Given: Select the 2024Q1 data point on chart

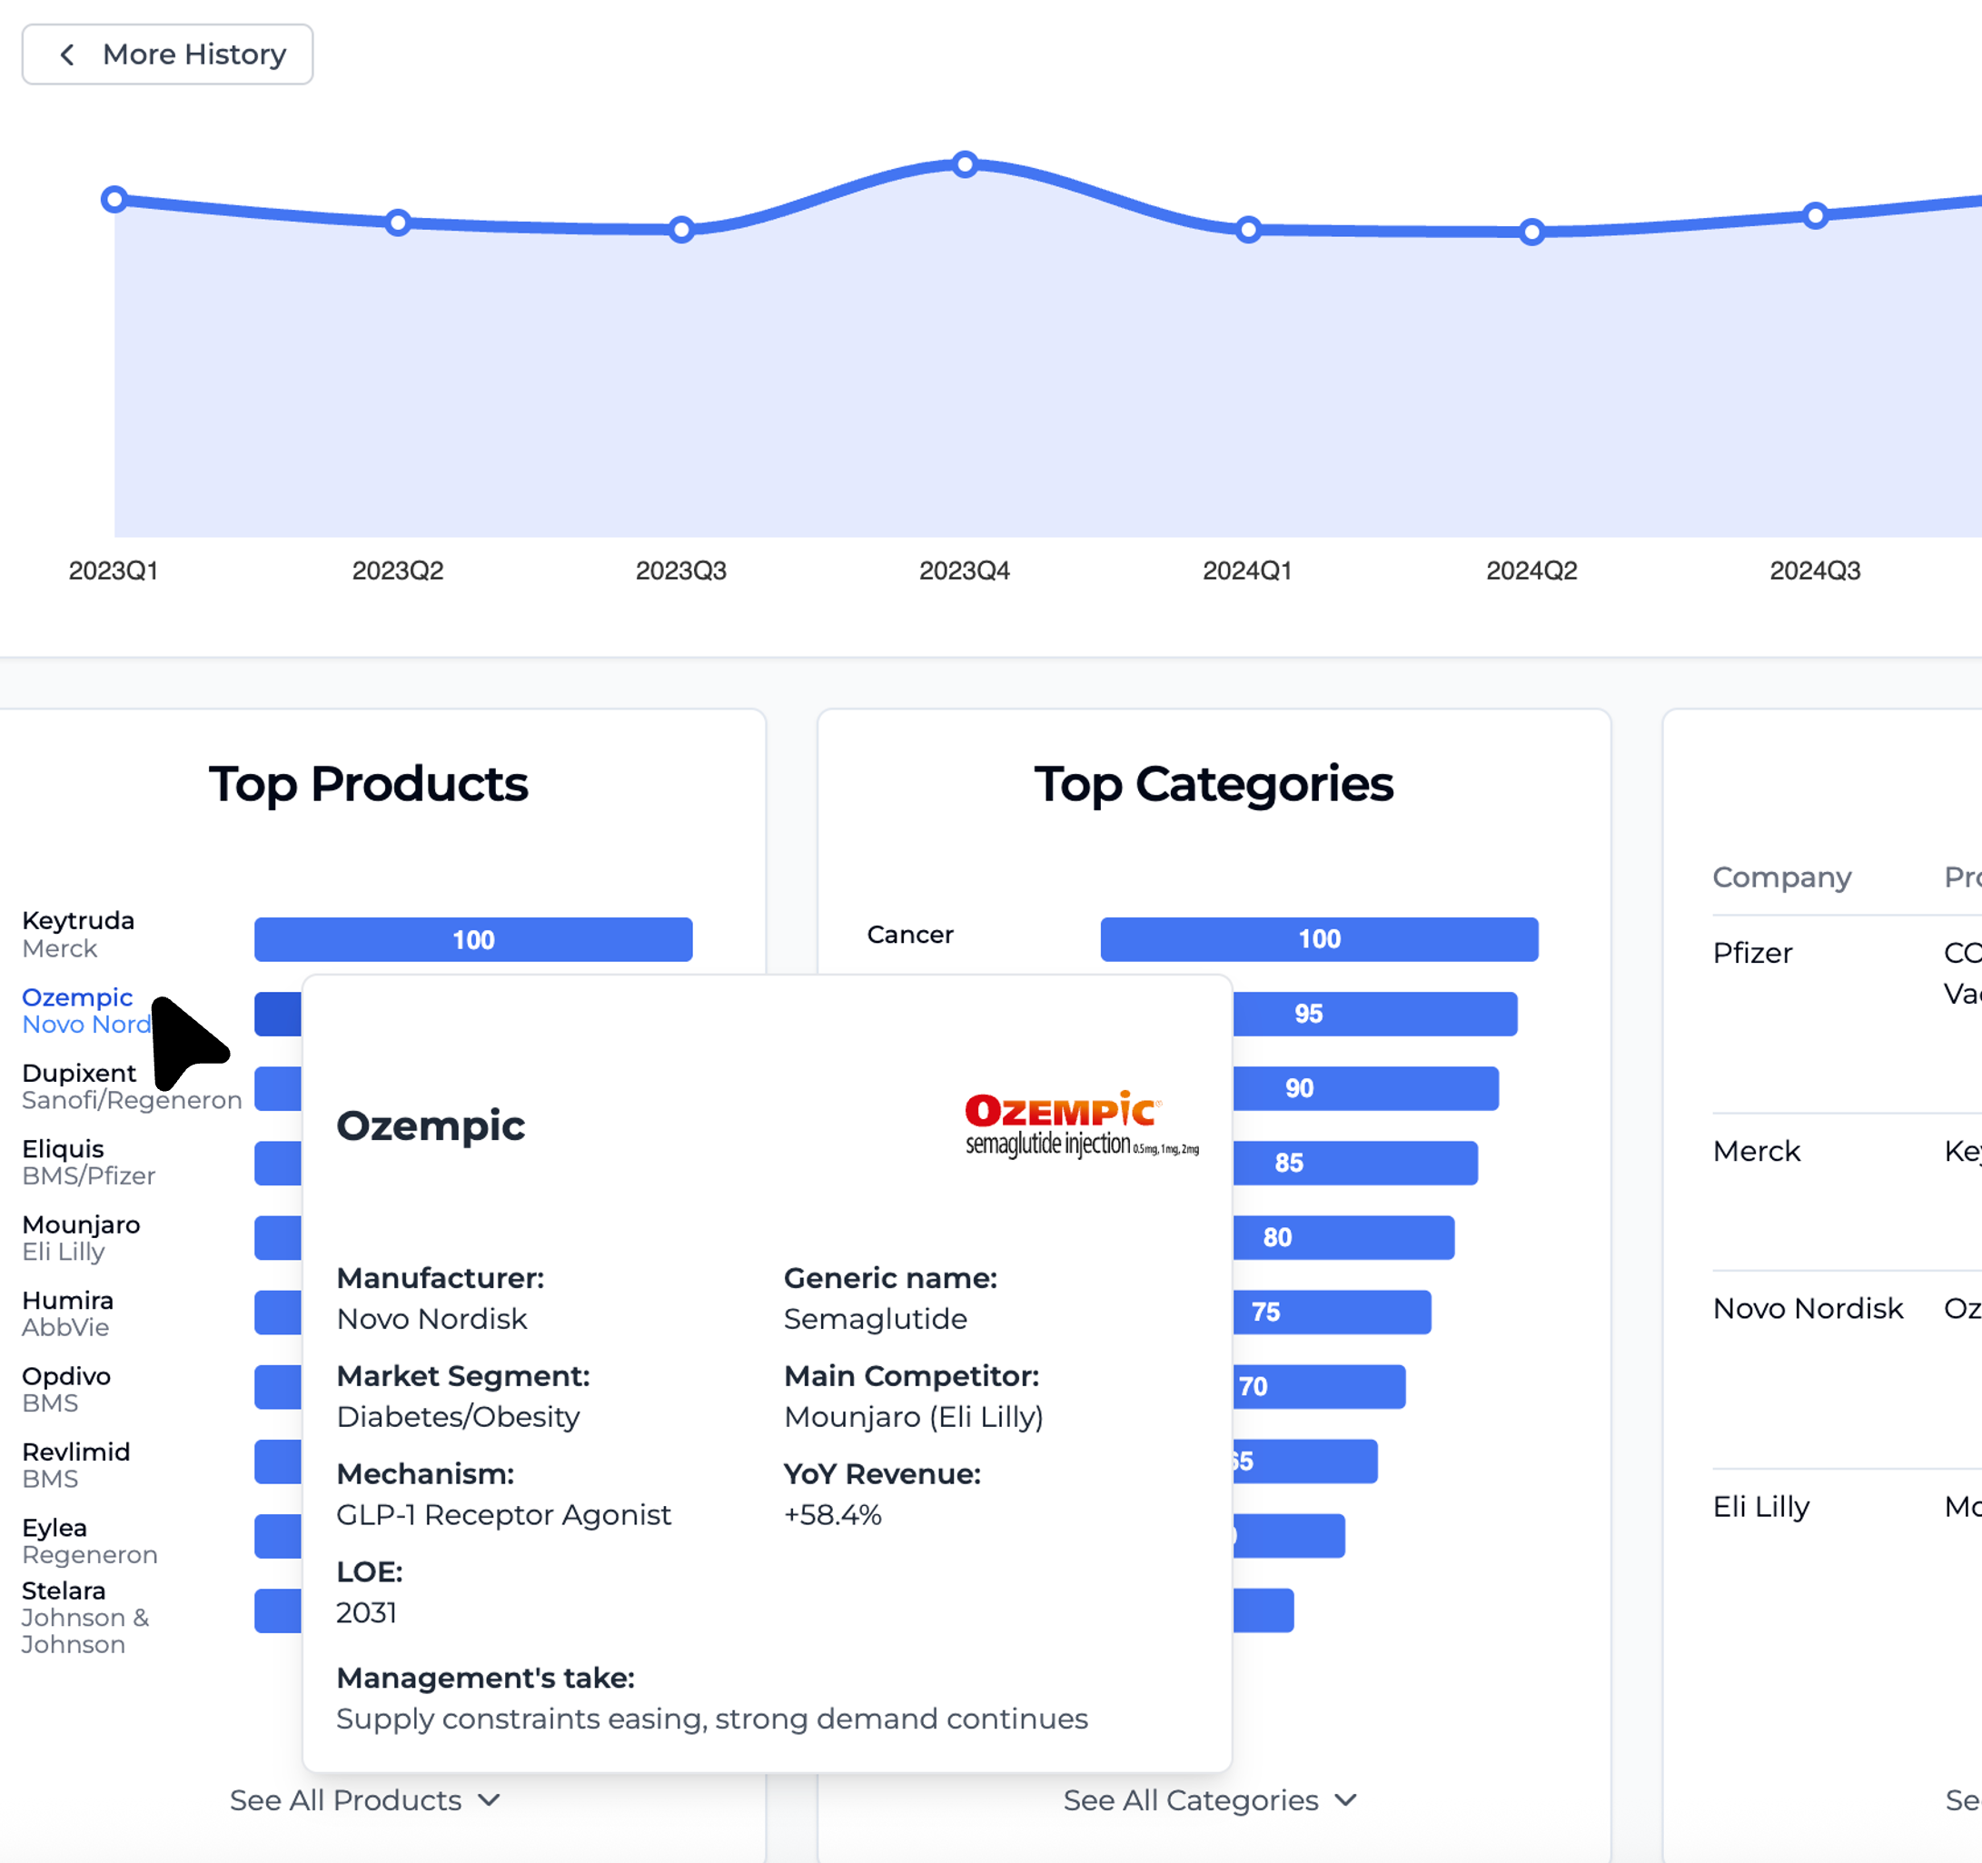Looking at the screenshot, I should (1248, 229).
